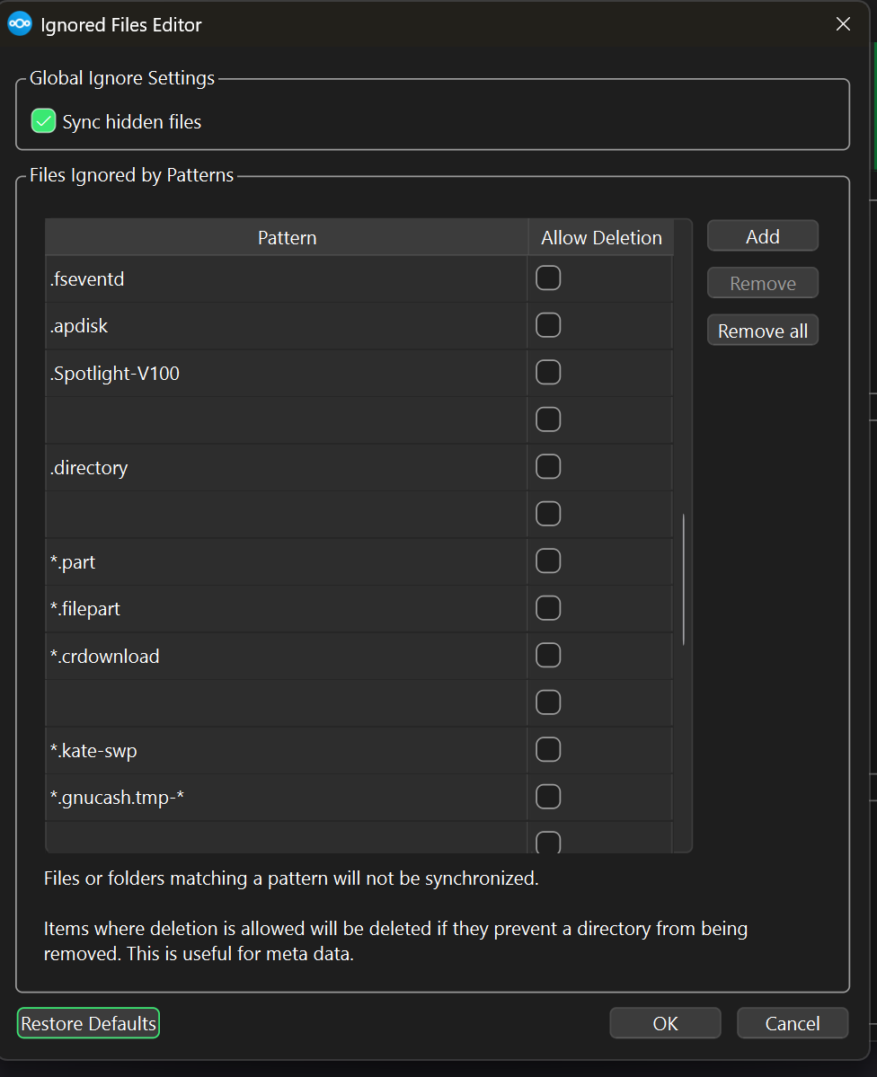Enable Allow Deletion for .fseventd
The image size is (877, 1077).
[x=548, y=278]
